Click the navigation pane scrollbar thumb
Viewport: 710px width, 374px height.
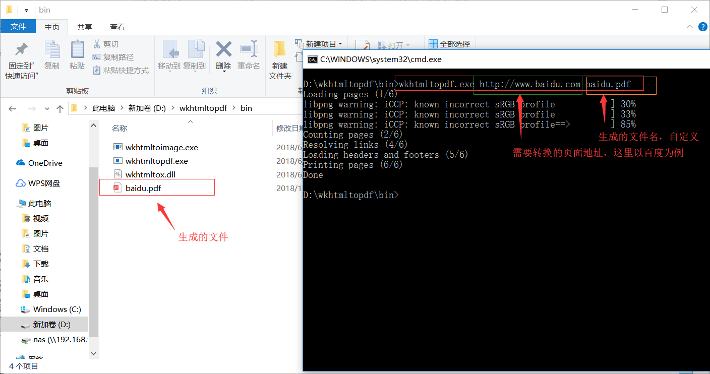pos(93,252)
